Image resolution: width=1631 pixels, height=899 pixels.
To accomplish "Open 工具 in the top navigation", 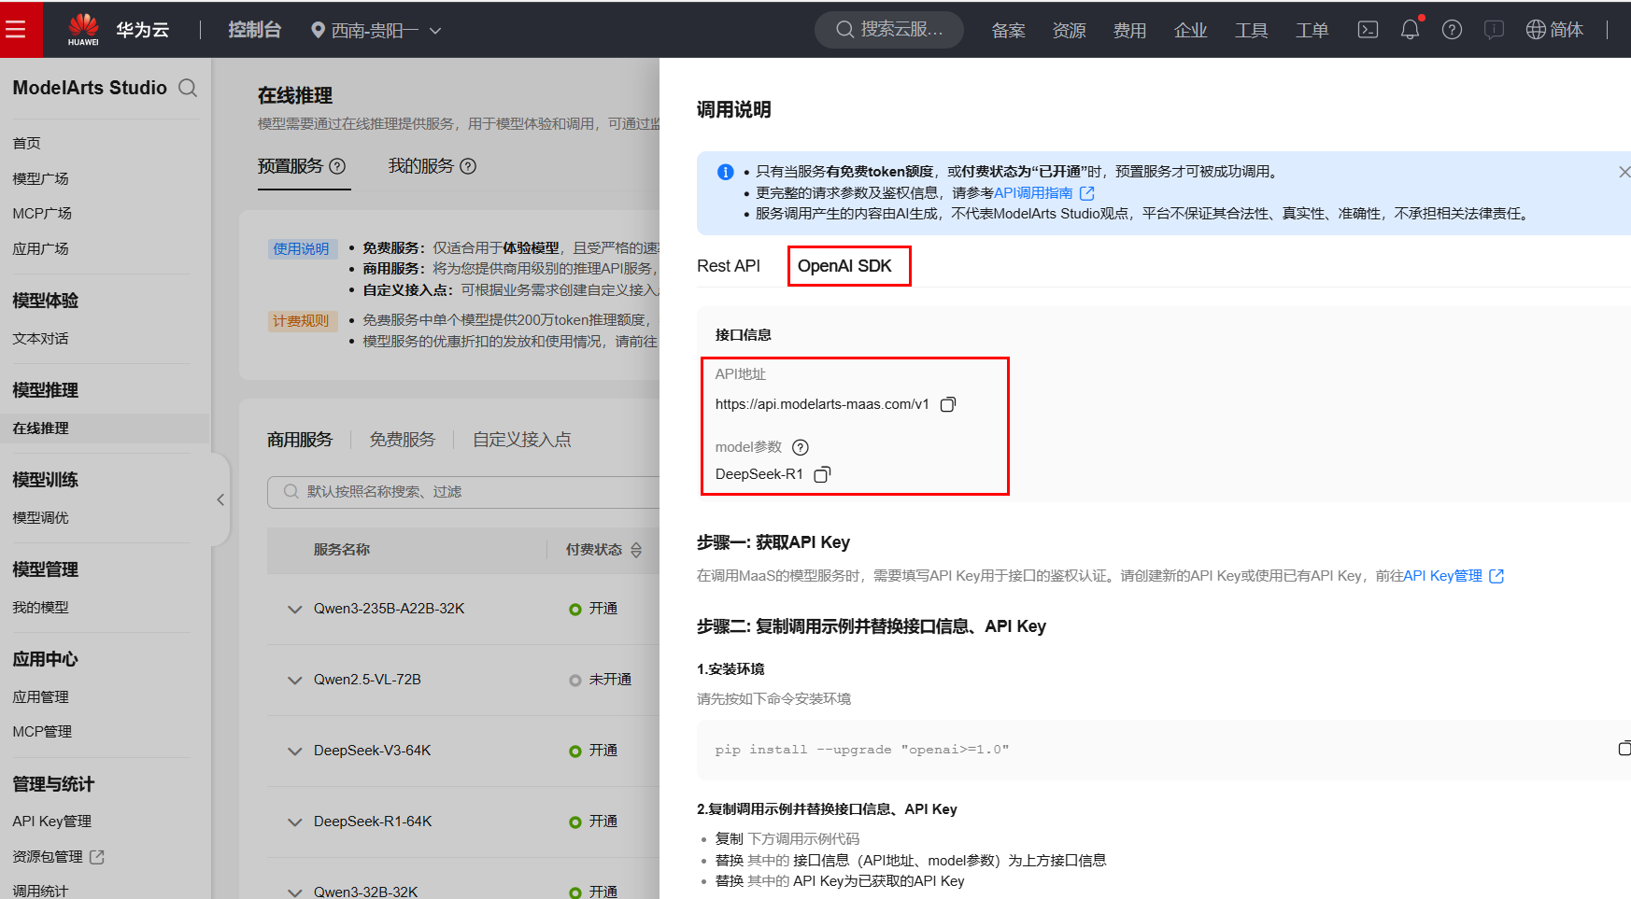I will (x=1251, y=30).
